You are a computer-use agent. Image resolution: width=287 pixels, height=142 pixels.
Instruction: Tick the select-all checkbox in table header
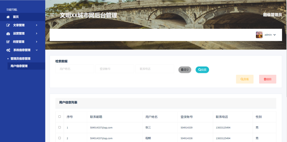pyautogui.click(x=59, y=117)
